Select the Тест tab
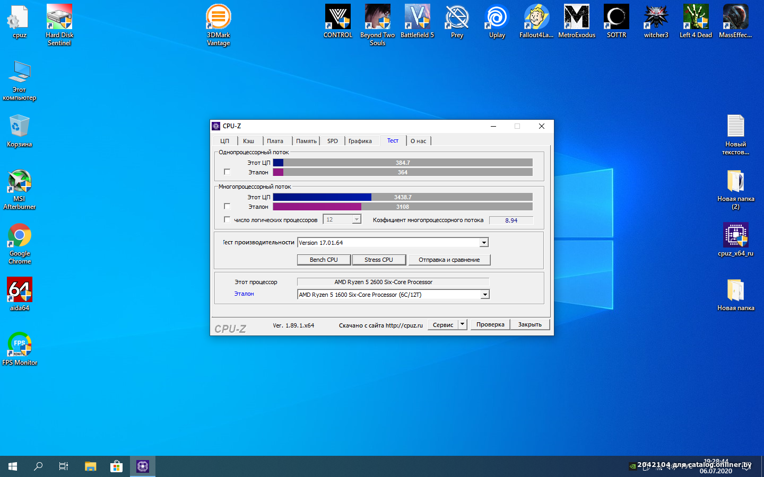The width and height of the screenshot is (764, 477). click(393, 140)
